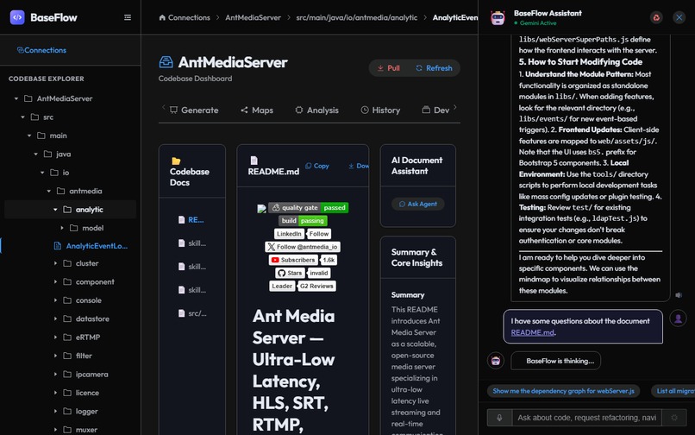Click the quality gate passed badge

pos(309,208)
